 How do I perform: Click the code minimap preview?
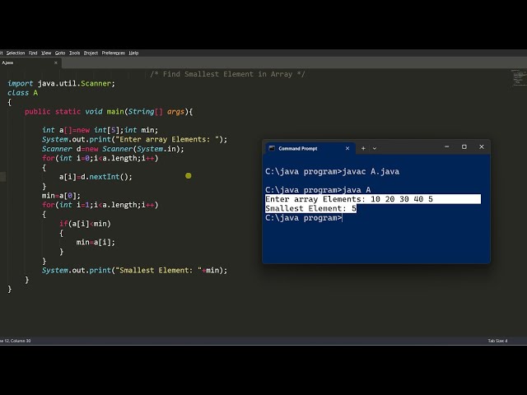518,78
